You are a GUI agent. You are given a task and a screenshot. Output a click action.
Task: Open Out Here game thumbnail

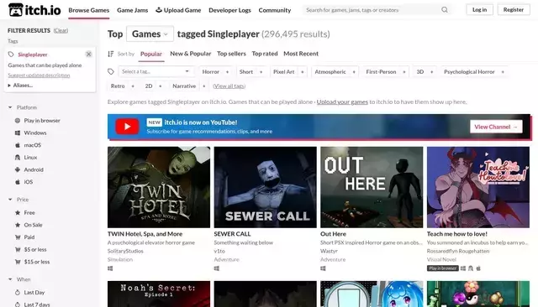pyautogui.click(x=372, y=187)
